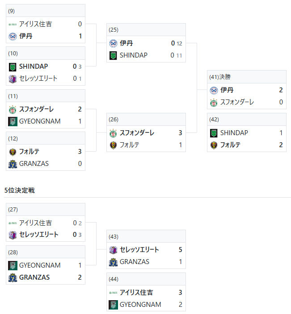Click GRANZAS crest in match 12
The width and height of the screenshot is (291, 314).
[x=13, y=164]
